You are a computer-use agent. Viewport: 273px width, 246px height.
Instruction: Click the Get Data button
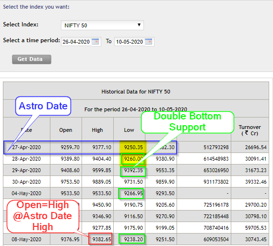pyautogui.click(x=32, y=59)
